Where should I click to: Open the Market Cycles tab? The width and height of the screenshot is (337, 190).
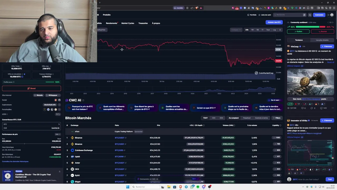click(x=128, y=23)
